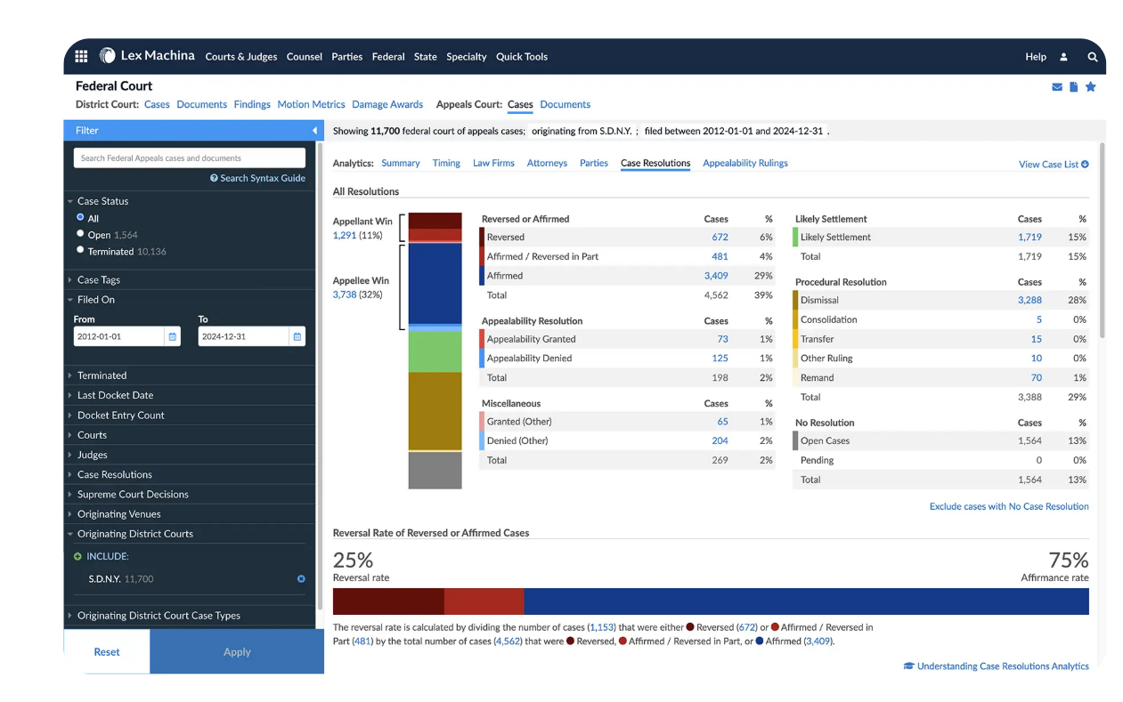Click the user profile icon
The height and width of the screenshot is (702, 1123).
pos(1063,57)
